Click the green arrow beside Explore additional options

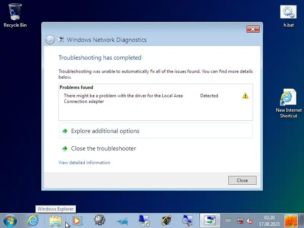[x=65, y=131]
